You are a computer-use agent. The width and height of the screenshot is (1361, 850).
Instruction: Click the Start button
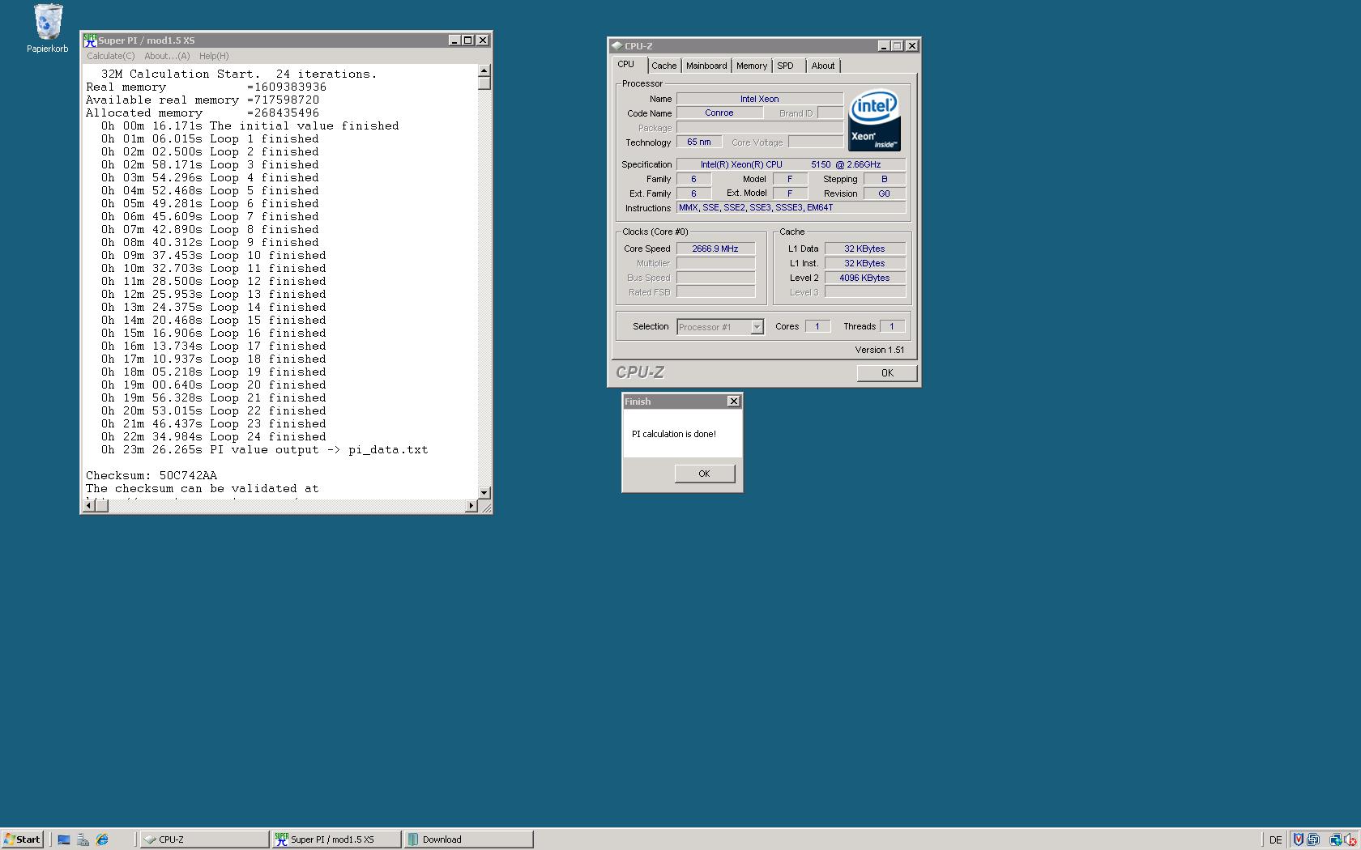click(x=22, y=839)
